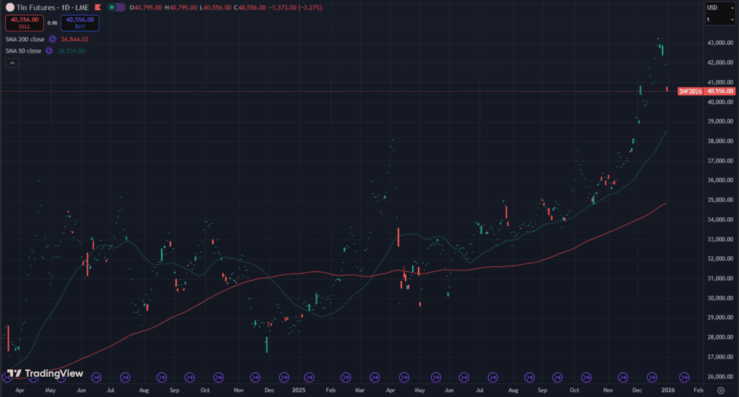The width and height of the screenshot is (739, 397).
Task: Open the 't' unit dropdown
Action: pos(719,20)
